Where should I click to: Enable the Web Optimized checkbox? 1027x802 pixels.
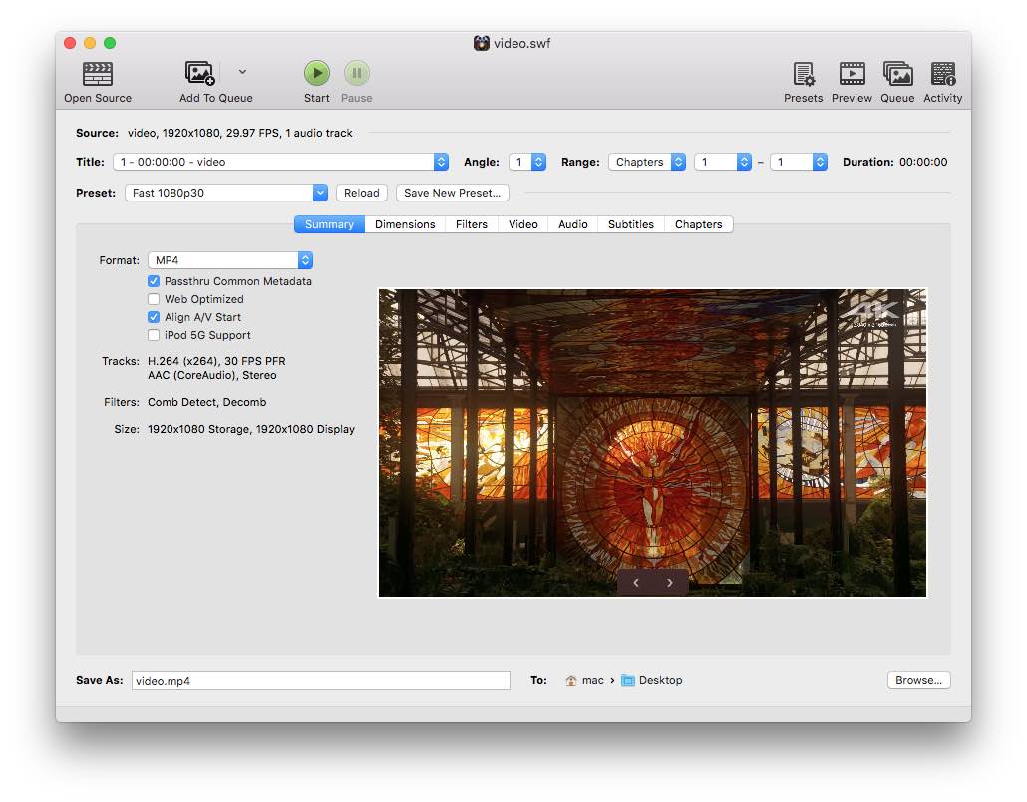point(154,299)
